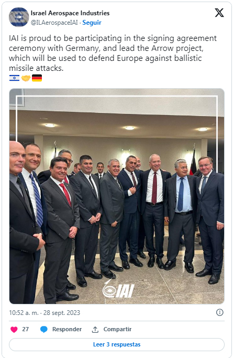Viewport: 233px width, 358px height.
Task: Click the German flag emoji
Action: click(37, 78)
